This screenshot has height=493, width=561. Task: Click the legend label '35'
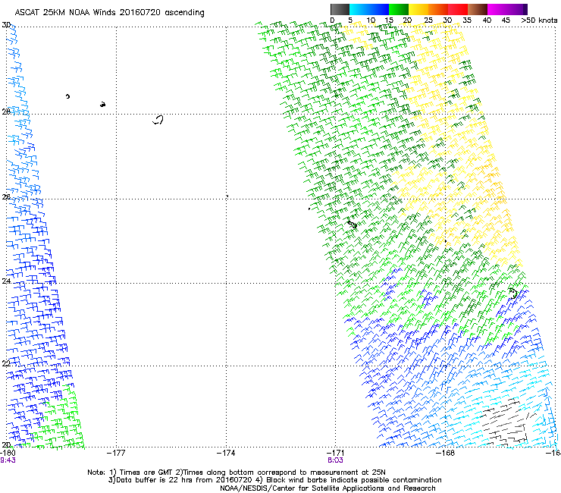click(467, 20)
